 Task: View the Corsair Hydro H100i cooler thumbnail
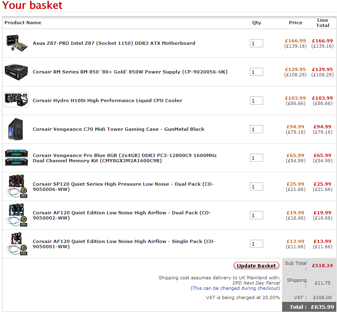click(17, 100)
